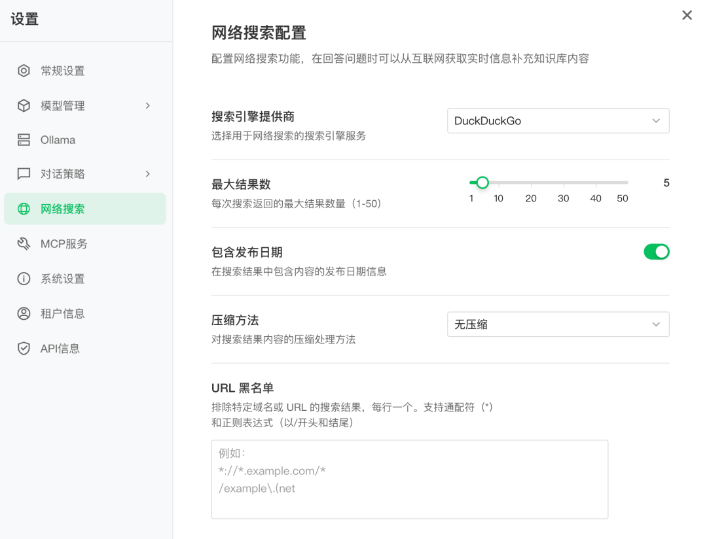This screenshot has height=539, width=707.
Task: Click the 最大结果数 slider handle
Action: tap(482, 183)
